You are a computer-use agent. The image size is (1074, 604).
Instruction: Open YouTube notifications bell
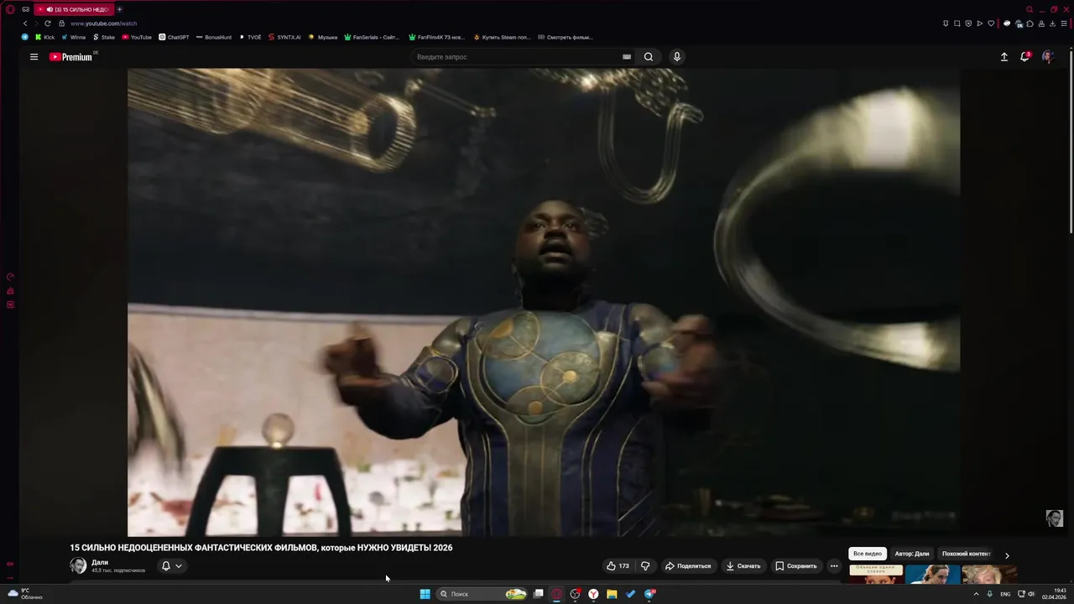[1024, 57]
